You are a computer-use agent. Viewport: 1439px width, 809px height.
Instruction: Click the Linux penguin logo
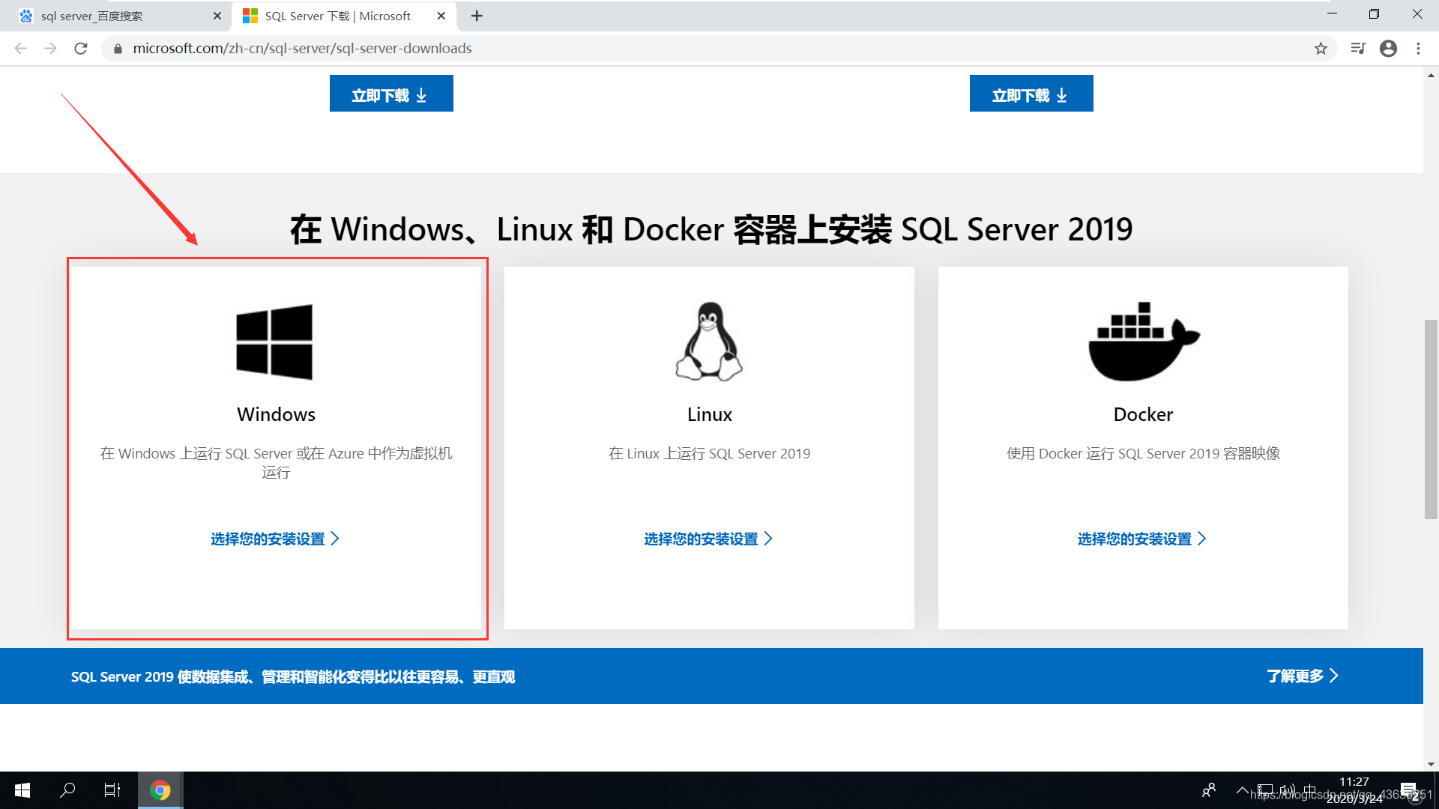click(709, 342)
